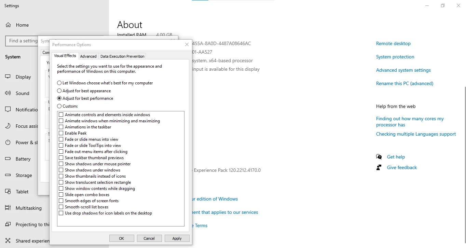Tick Fade out menu items after clicking

coord(61,152)
